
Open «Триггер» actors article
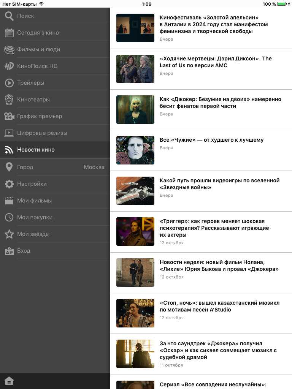tap(201, 232)
